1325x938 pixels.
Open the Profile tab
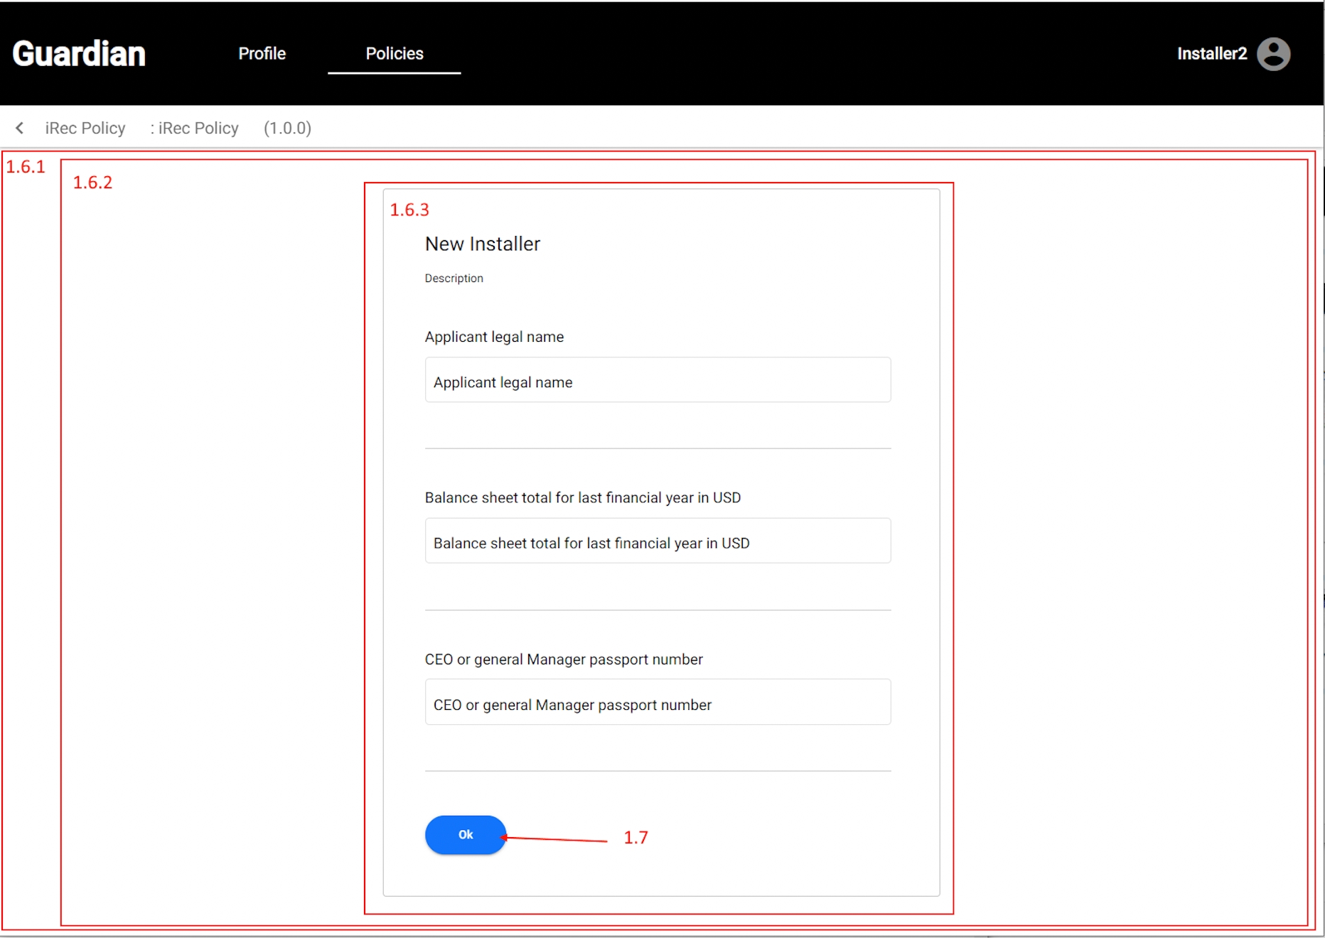pos(262,54)
